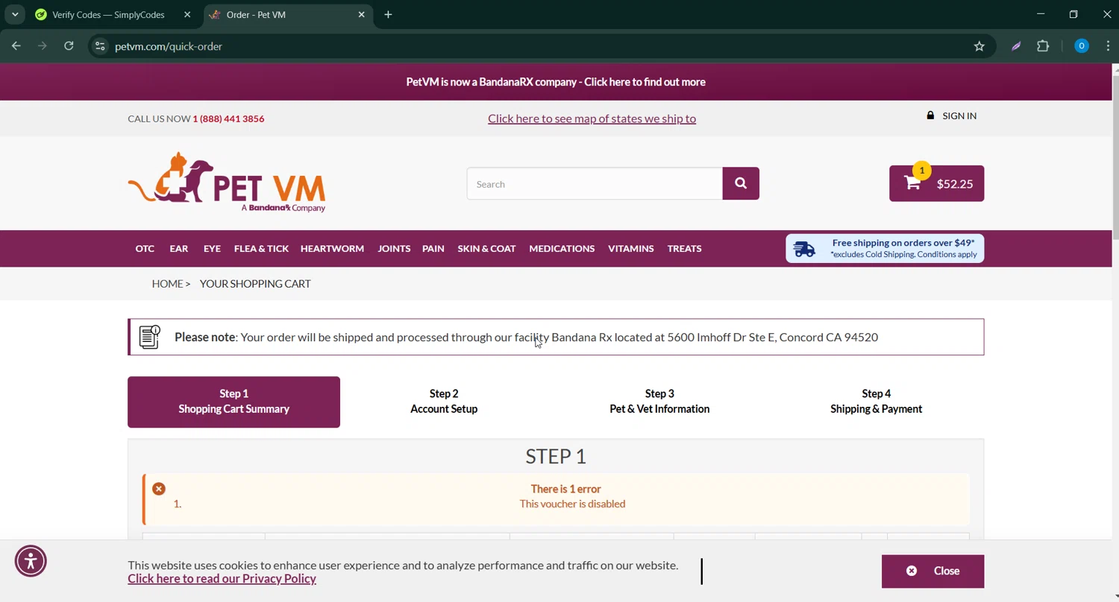
Task: Click the browser forward arrow
Action: coord(43,46)
